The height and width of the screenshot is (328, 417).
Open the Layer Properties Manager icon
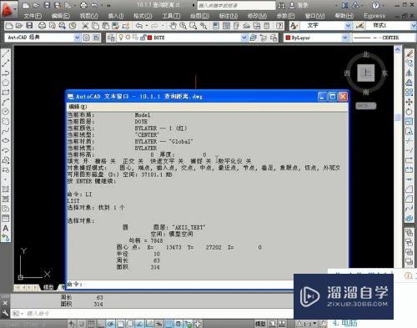(x=111, y=38)
